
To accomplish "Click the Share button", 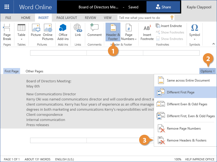I will tap(163, 7).
